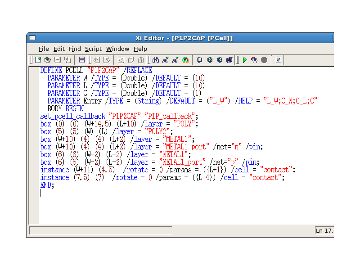
Task: Click the Open file toolbar icon
Action: (x=47, y=60)
